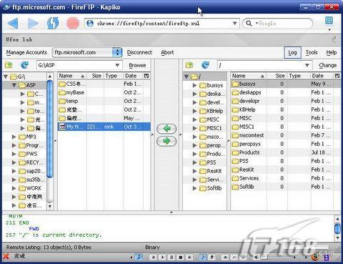Click the Browse button
Screen dimensions: 343x264
click(137, 65)
